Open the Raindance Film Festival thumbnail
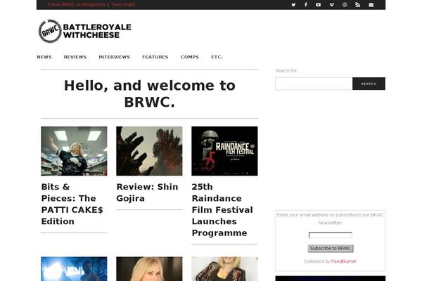422x281 pixels. point(224,151)
